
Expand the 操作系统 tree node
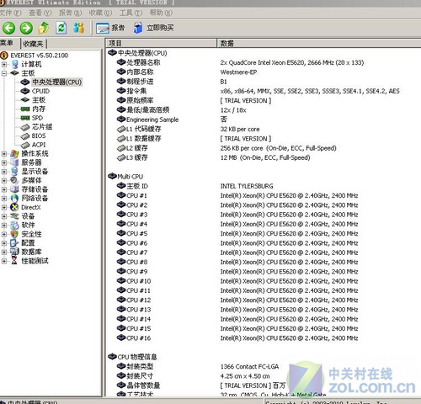(4, 154)
